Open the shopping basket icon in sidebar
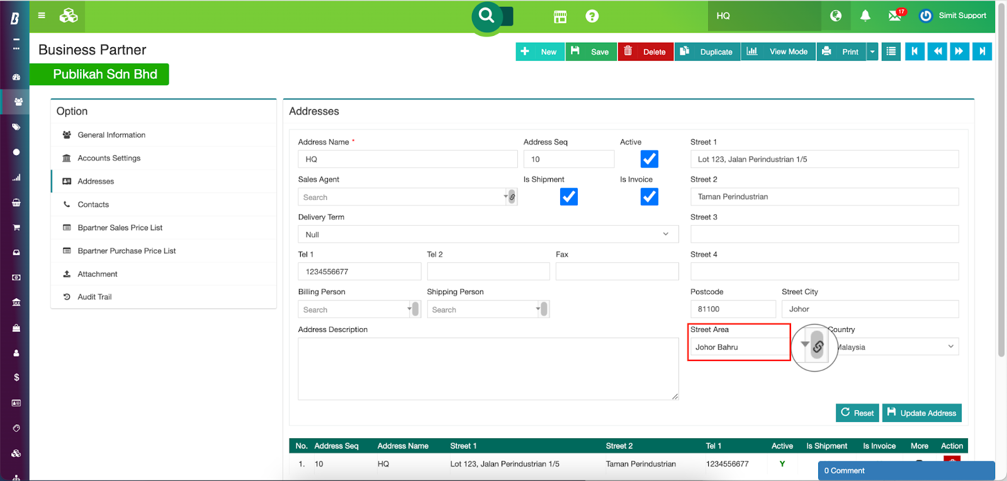The width and height of the screenshot is (1007, 481). (x=16, y=202)
